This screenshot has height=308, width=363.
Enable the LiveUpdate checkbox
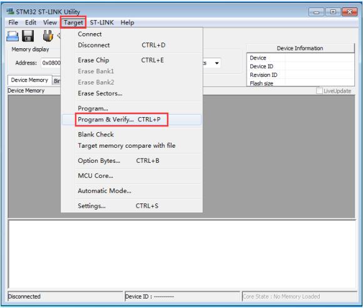(x=319, y=91)
